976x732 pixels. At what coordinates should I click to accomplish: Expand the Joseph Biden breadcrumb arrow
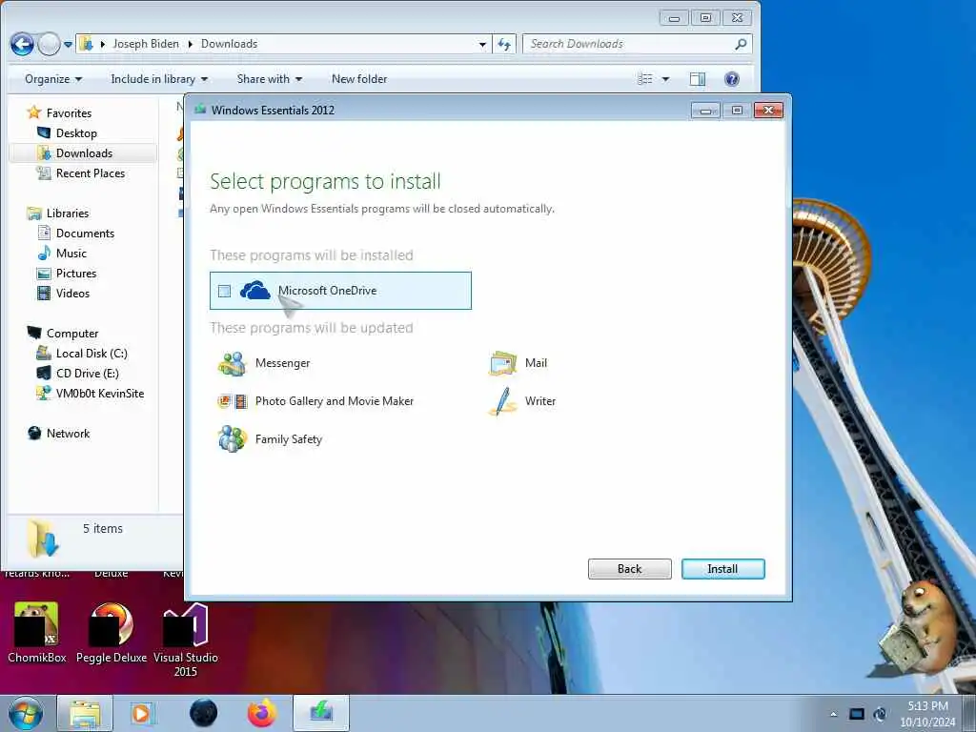click(x=191, y=44)
